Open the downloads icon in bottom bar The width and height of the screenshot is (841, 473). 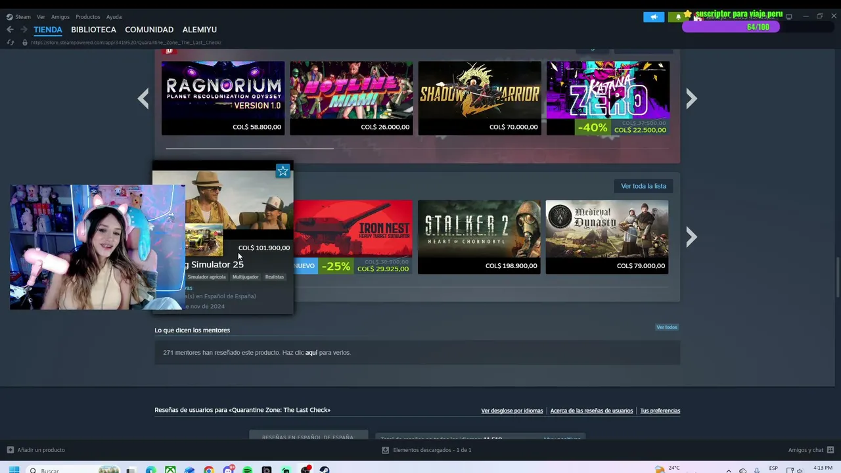point(386,450)
